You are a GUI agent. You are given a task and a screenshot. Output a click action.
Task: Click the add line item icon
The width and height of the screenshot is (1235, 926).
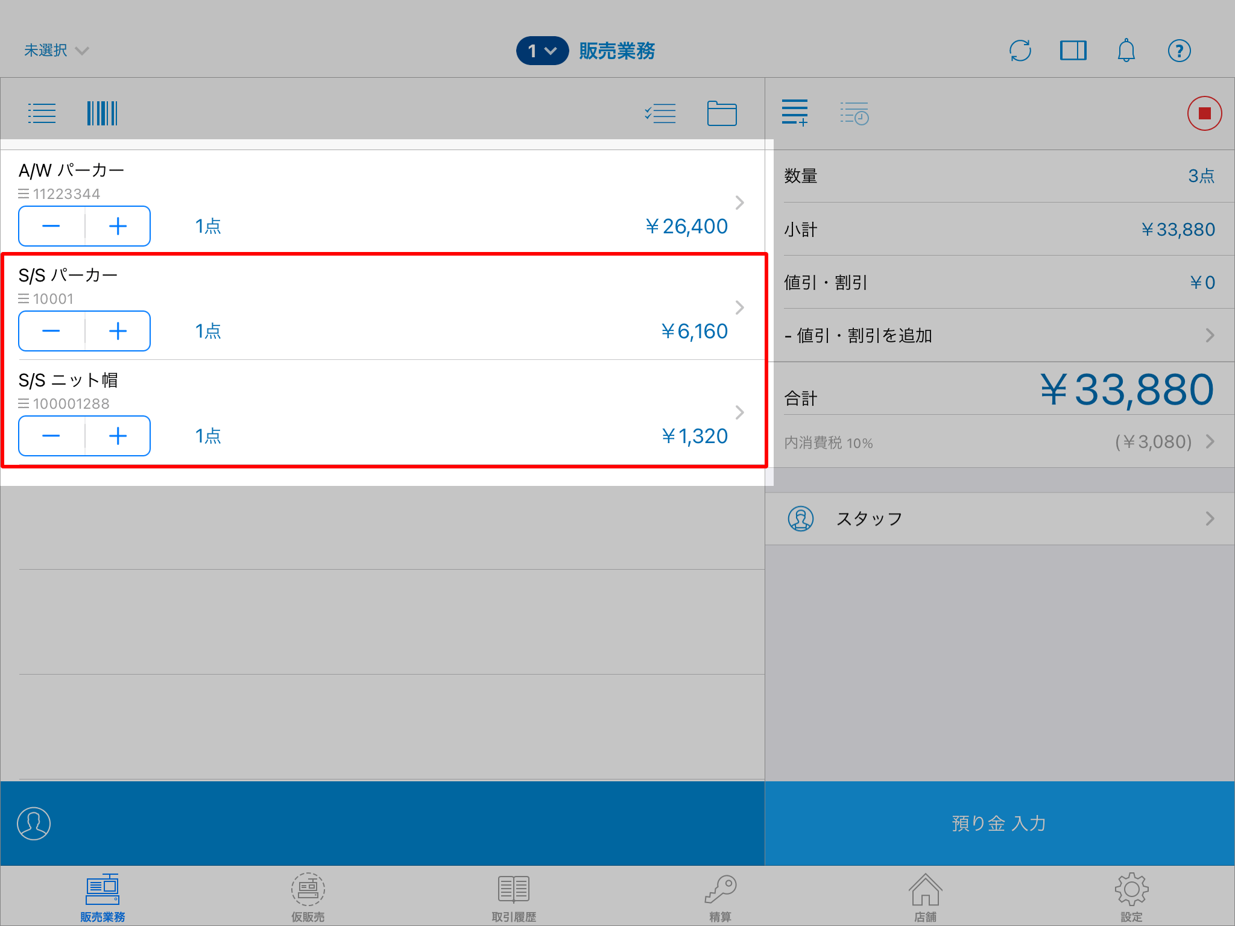pos(795,113)
